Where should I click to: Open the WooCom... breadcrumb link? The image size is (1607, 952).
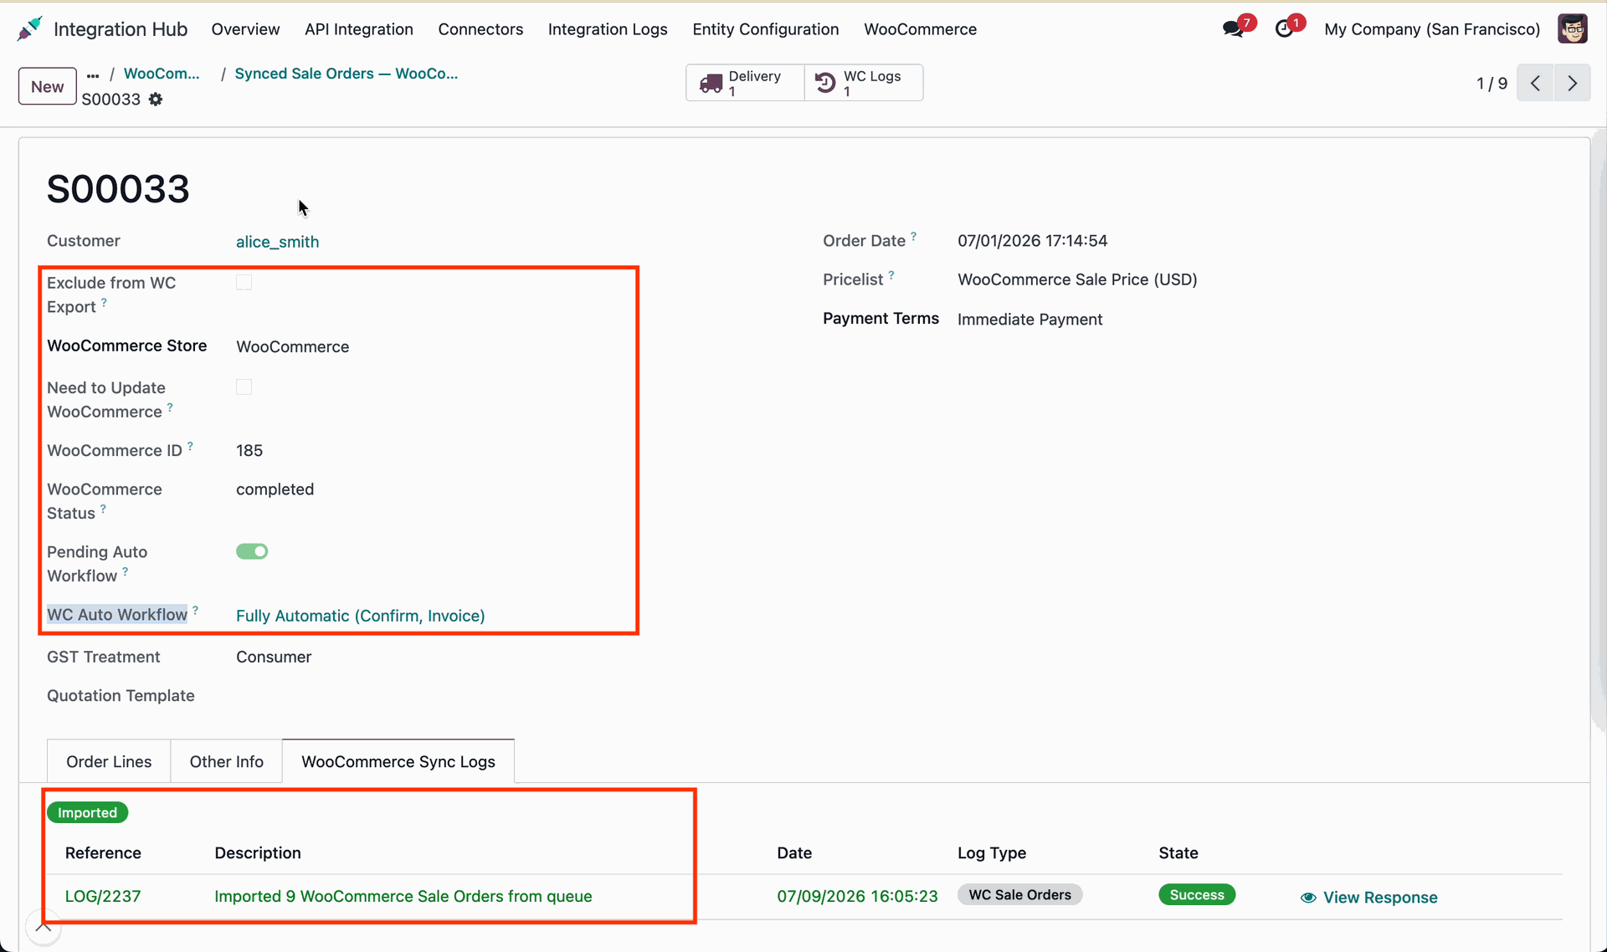pyautogui.click(x=162, y=74)
